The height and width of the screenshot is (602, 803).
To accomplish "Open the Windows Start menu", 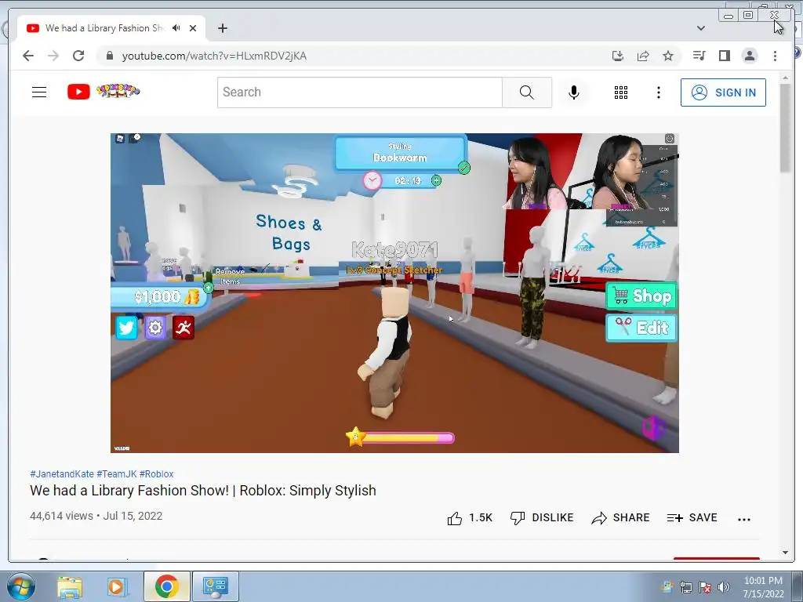I will click(21, 586).
